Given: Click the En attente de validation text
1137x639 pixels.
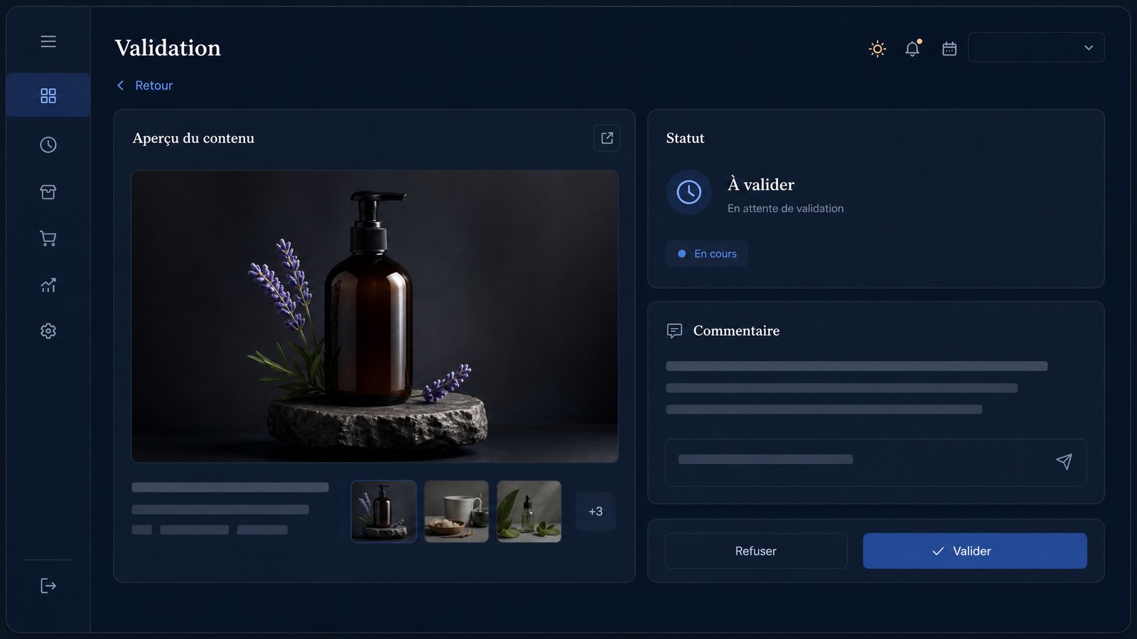Looking at the screenshot, I should click(785, 208).
